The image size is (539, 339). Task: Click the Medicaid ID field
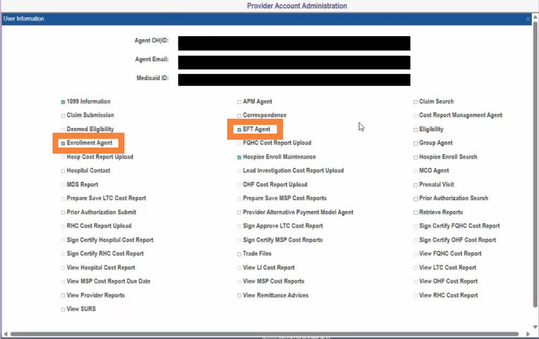coord(294,80)
